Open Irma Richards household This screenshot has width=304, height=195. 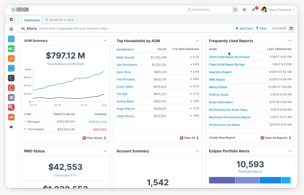125,79
